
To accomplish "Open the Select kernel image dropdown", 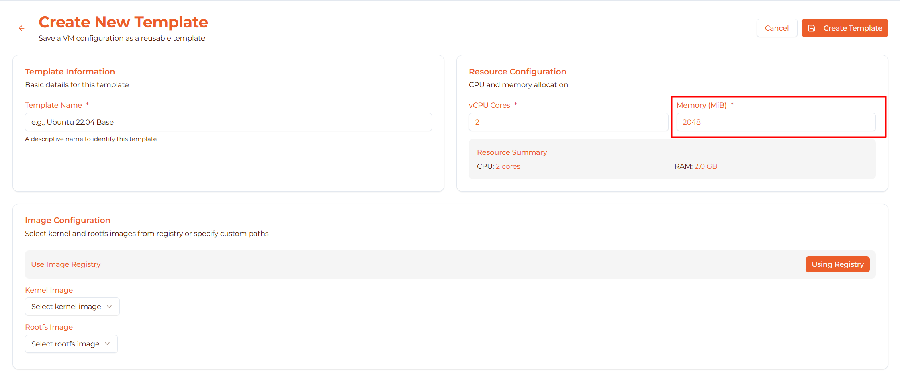I will click(x=66, y=307).
